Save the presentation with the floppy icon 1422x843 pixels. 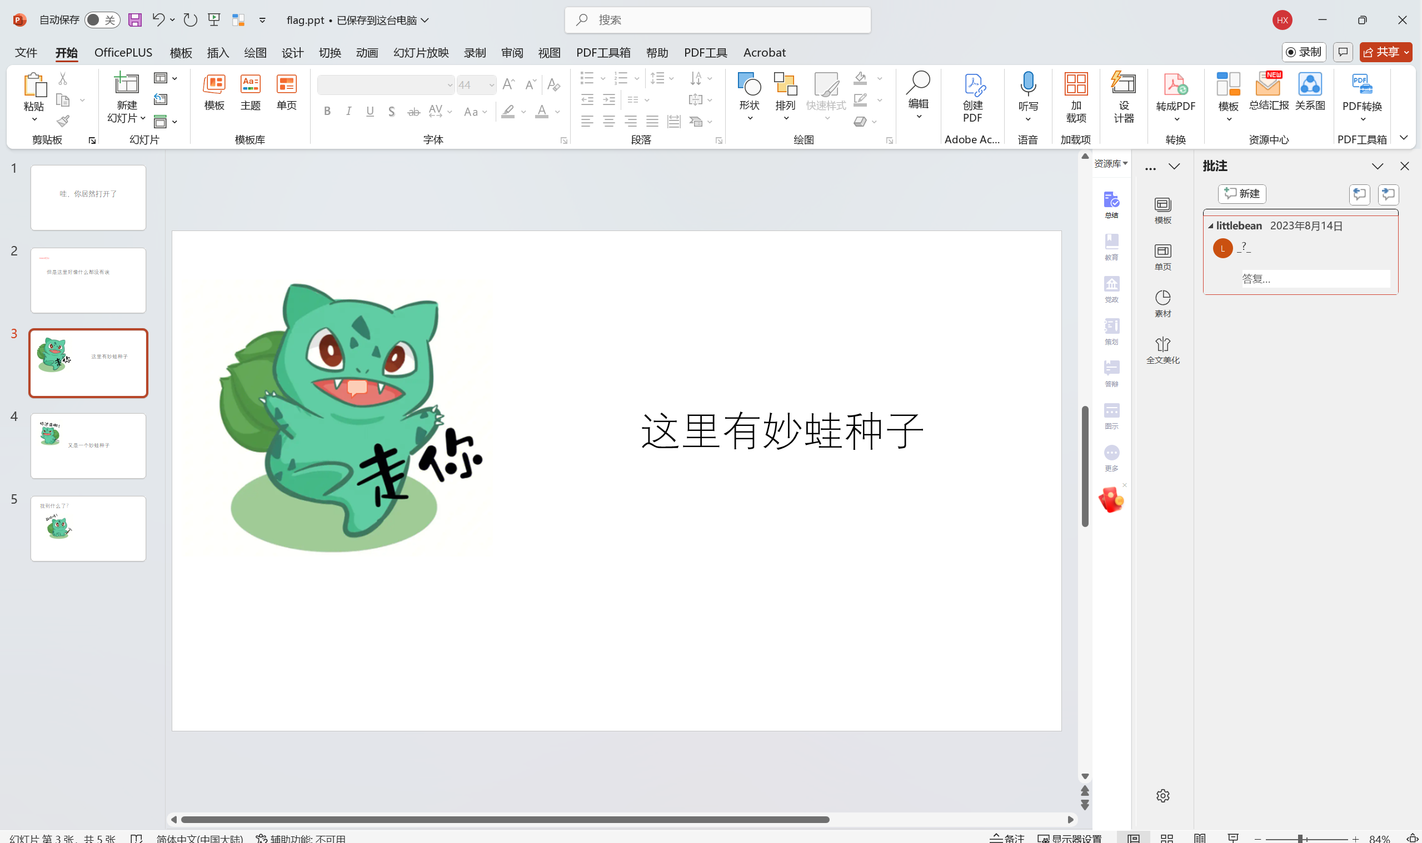(134, 20)
